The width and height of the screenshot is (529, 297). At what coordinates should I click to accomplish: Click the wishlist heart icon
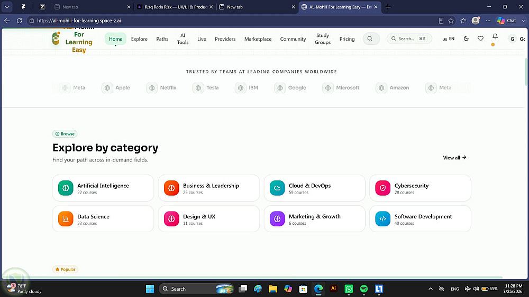pos(480,39)
